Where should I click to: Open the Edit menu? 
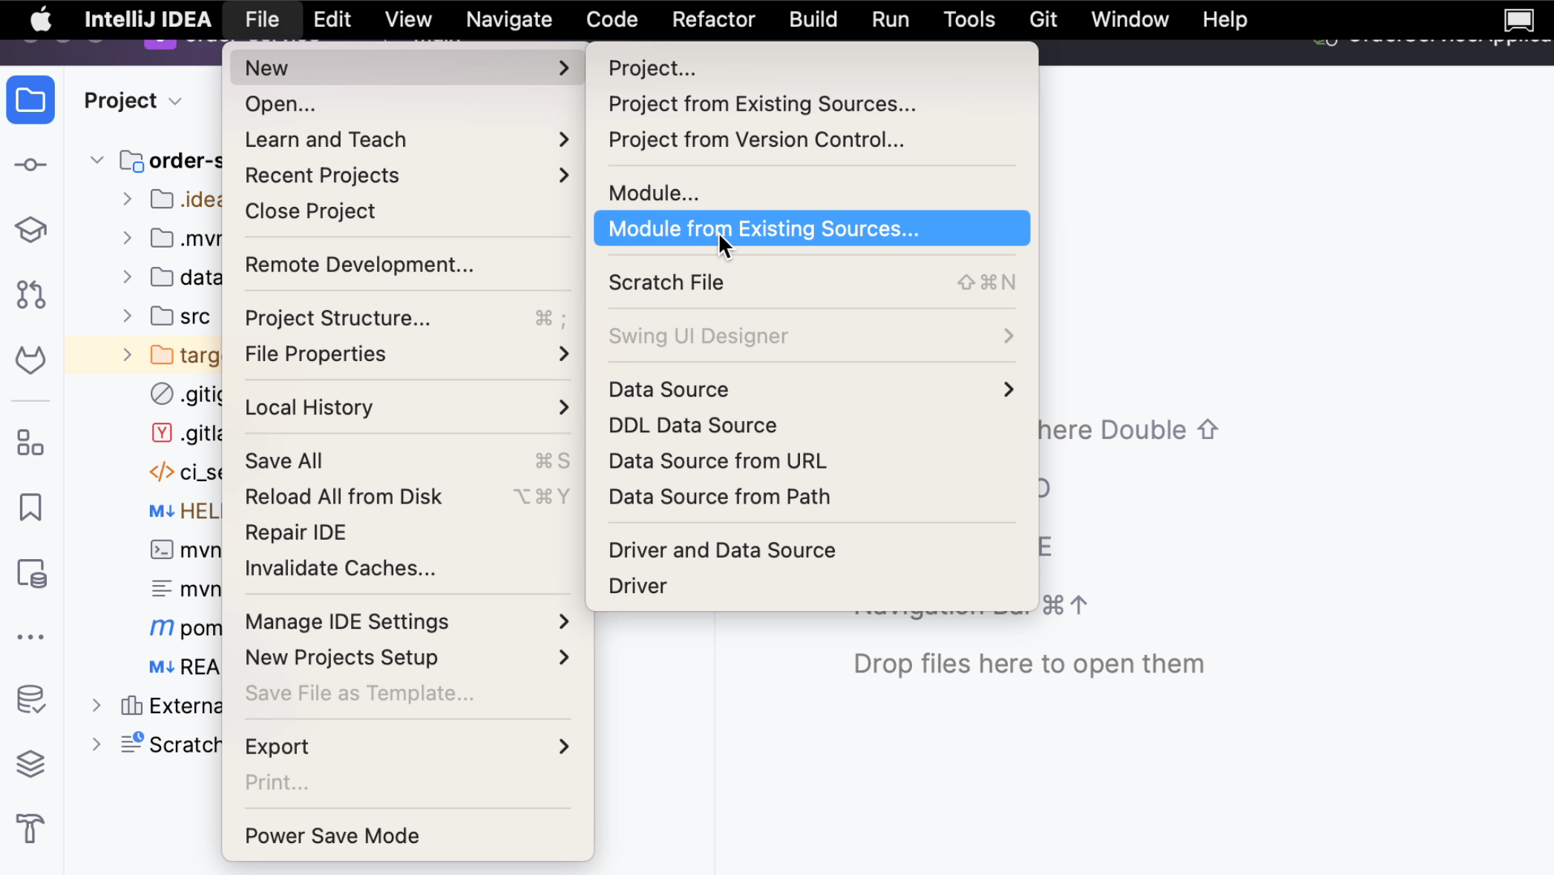[x=331, y=19]
